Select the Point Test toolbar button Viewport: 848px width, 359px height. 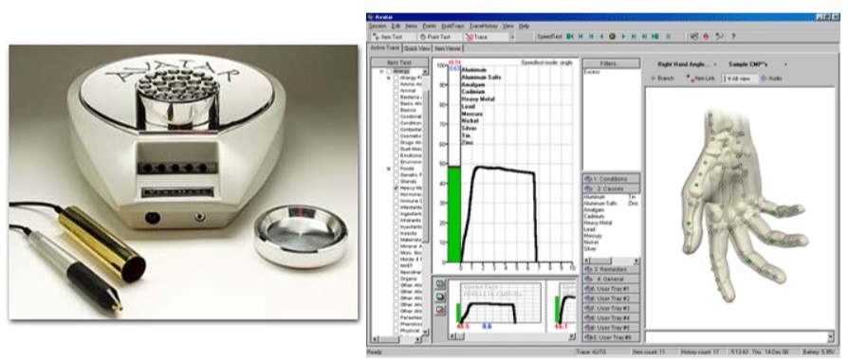[440, 37]
